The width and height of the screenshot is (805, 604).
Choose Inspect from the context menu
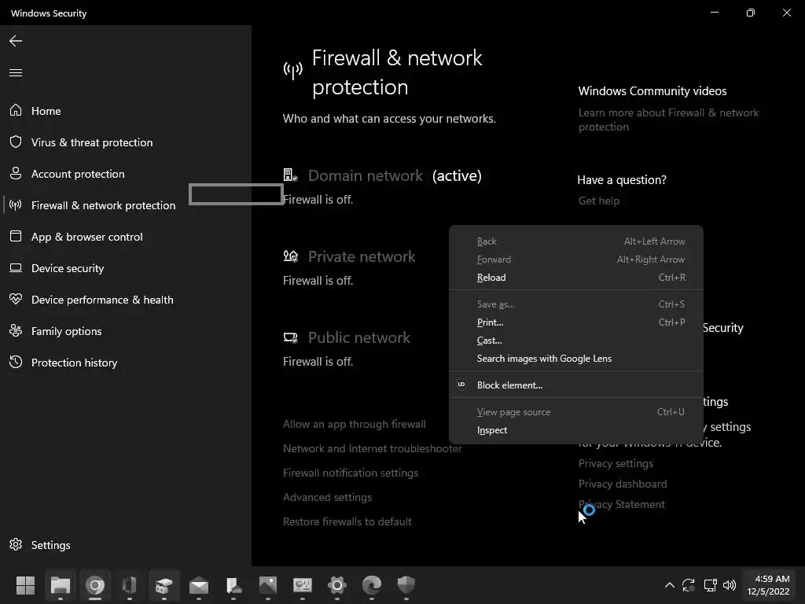click(576, 430)
